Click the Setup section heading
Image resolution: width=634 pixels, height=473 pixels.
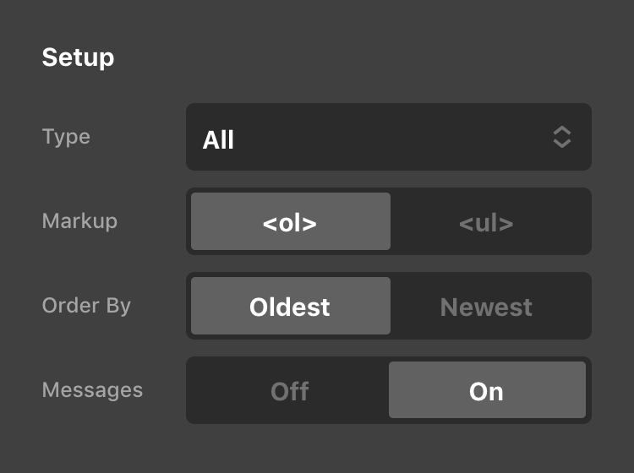pos(78,57)
